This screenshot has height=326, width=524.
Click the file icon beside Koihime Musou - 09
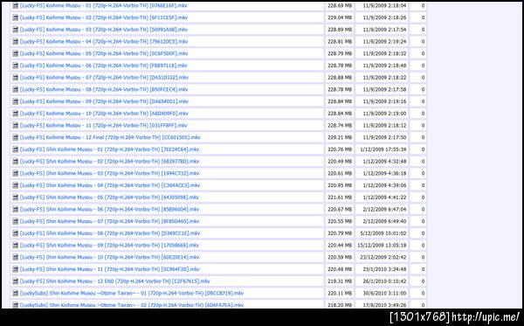pos(16,101)
